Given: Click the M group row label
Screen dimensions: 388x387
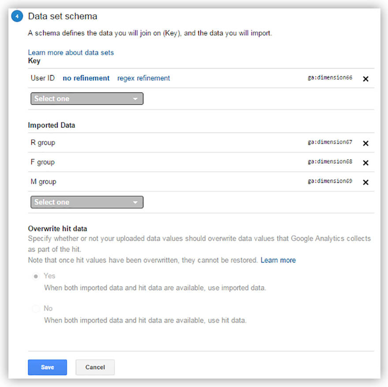Looking at the screenshot, I should (x=43, y=182).
